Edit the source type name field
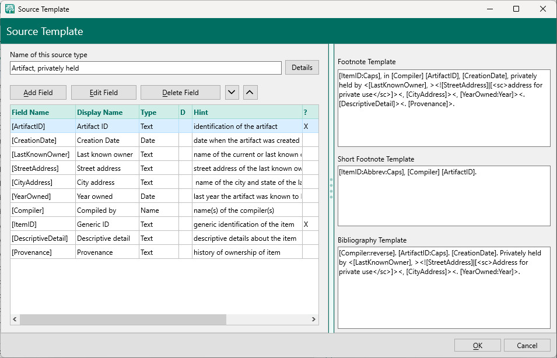Image resolution: width=557 pixels, height=358 pixels. (x=146, y=68)
